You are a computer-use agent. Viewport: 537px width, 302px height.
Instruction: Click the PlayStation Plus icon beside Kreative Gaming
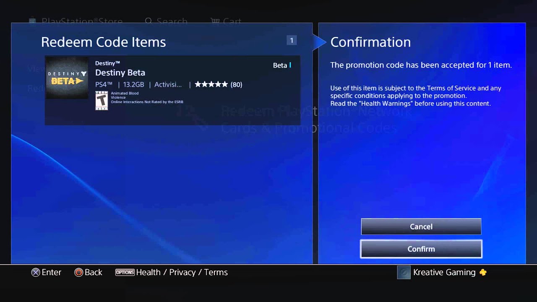tap(483, 272)
